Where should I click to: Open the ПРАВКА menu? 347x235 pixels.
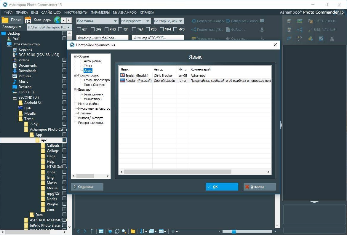pyautogui.click(x=22, y=12)
